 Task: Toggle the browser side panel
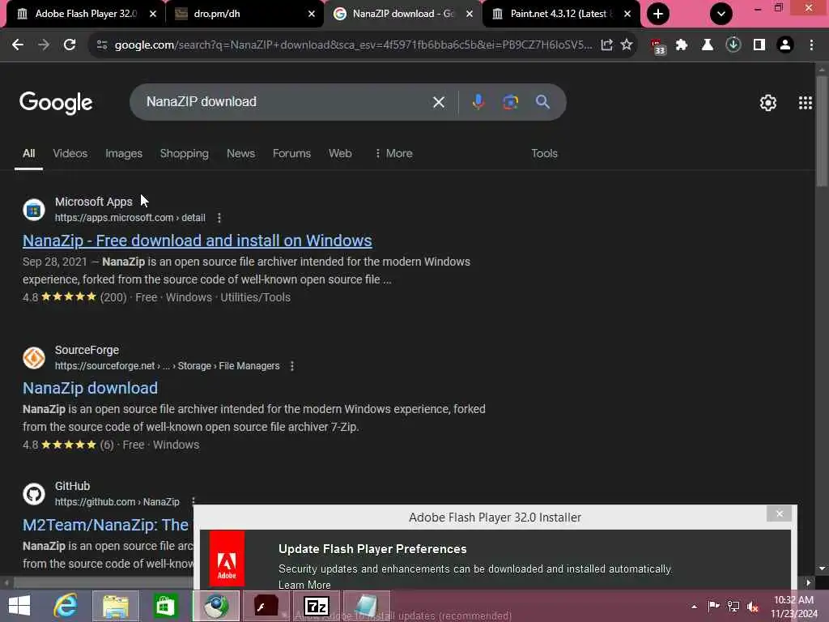coord(759,45)
